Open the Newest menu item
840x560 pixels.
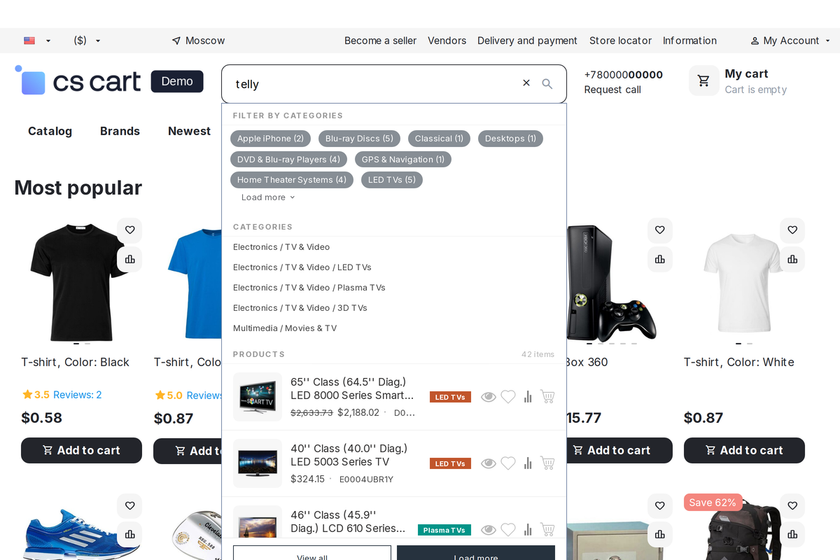[x=189, y=131]
